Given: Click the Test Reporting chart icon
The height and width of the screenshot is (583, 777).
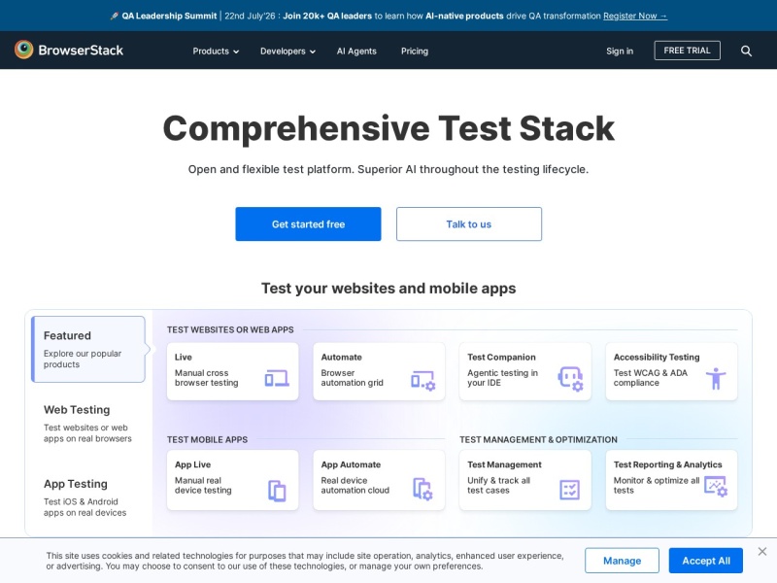Looking at the screenshot, I should pyautogui.click(x=716, y=487).
